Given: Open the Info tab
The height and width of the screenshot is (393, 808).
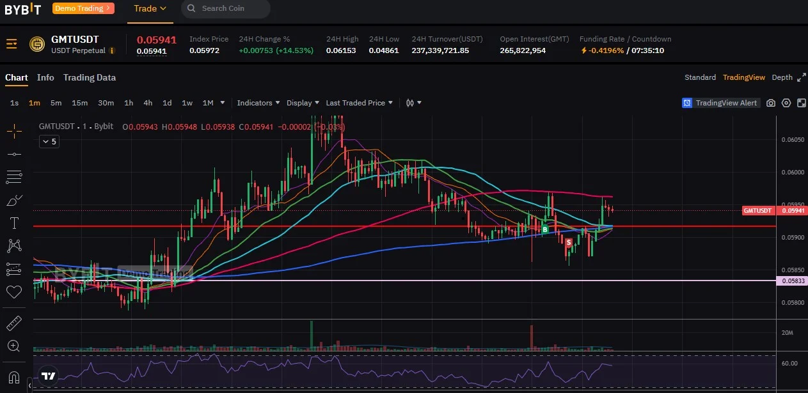Looking at the screenshot, I should pyautogui.click(x=45, y=77).
